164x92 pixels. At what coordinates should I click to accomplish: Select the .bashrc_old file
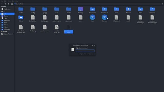(x=69, y=17)
